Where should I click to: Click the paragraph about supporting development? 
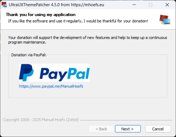pyautogui.click(x=88, y=40)
